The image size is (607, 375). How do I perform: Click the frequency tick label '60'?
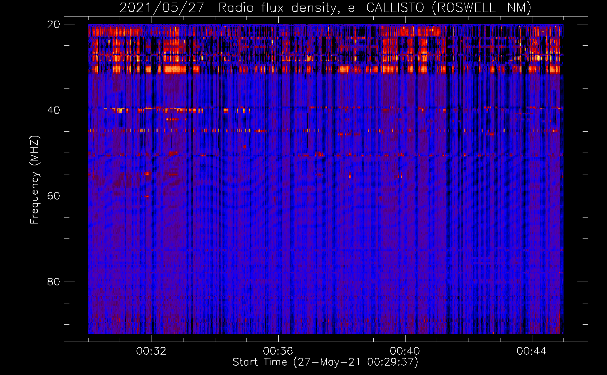pos(54,196)
